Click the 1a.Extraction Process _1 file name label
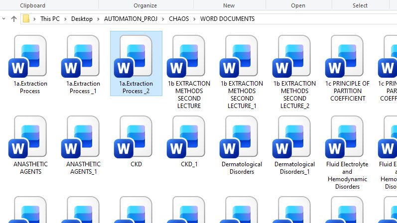The image size is (397, 223). pos(83,87)
